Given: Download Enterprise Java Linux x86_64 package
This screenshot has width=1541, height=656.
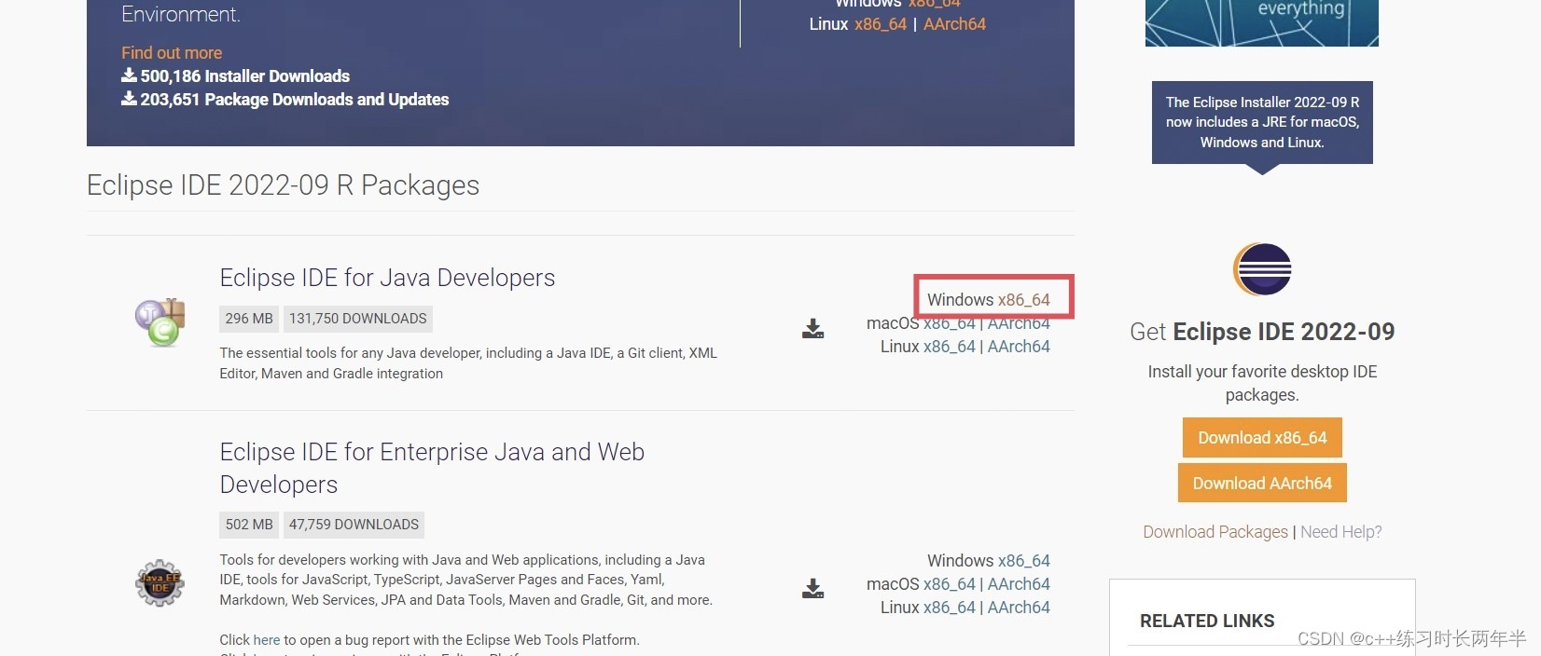Looking at the screenshot, I should tap(950, 608).
